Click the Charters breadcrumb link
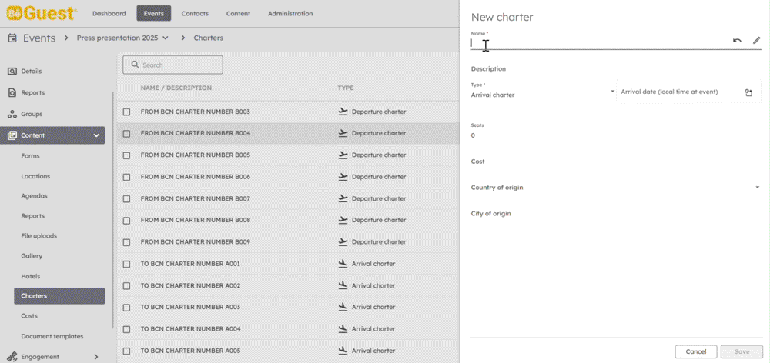Viewport: 770px width, 363px height. pos(208,38)
